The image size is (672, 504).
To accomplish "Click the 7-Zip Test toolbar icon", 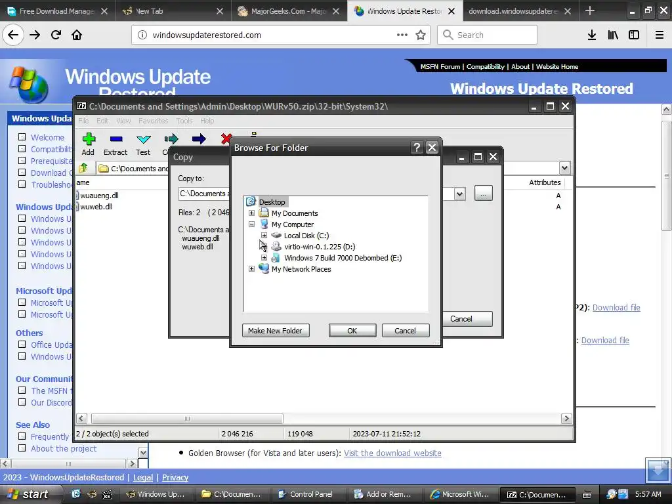I will (143, 139).
